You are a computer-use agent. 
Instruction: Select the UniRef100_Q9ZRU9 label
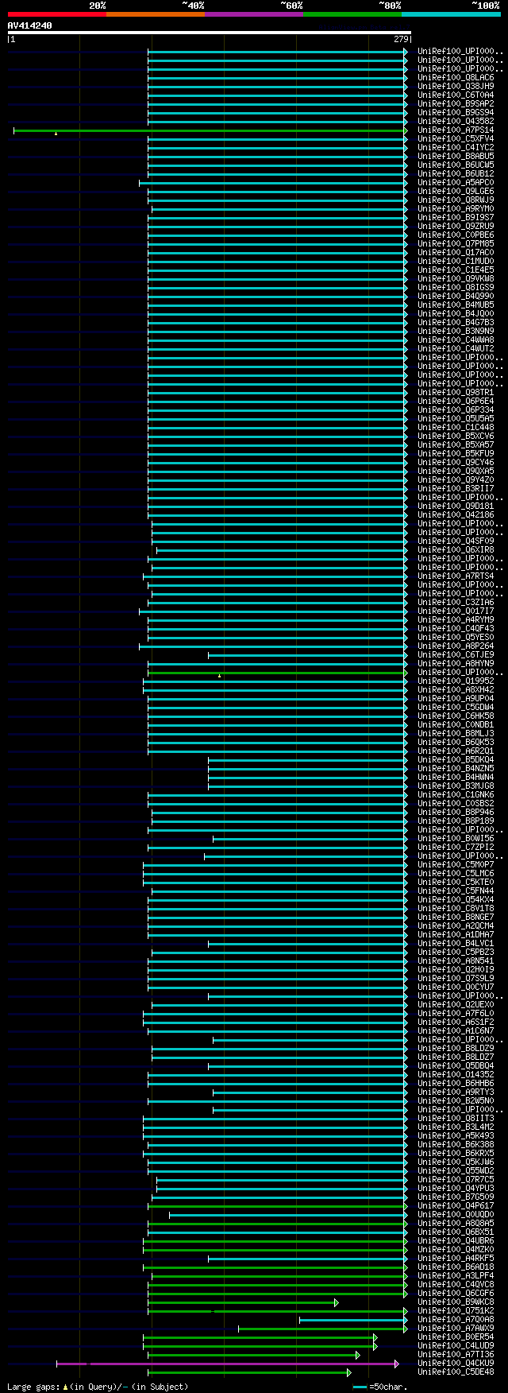(456, 227)
